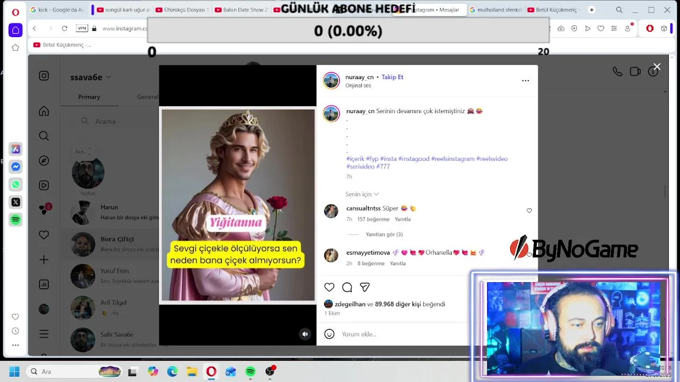Screen dimensions: 680x382
Task: Open the hamburger More menu in Instagram
Action: [44, 334]
